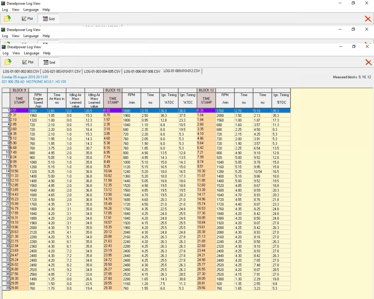Screen dimensions: 374x299
Task: Click the open folder icon in the rearmost window
Action: [x=7, y=19]
